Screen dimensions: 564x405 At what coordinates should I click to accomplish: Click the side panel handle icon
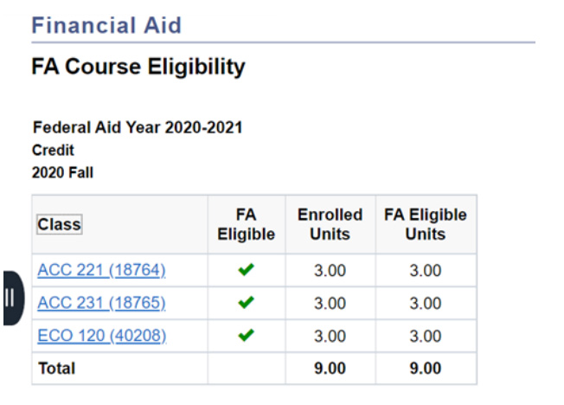click(11, 298)
